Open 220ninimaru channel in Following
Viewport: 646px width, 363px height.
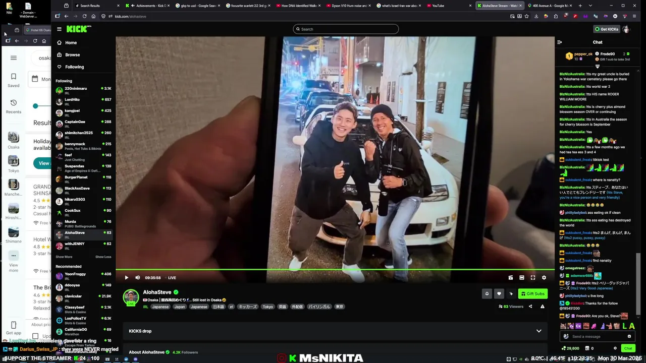(x=83, y=90)
